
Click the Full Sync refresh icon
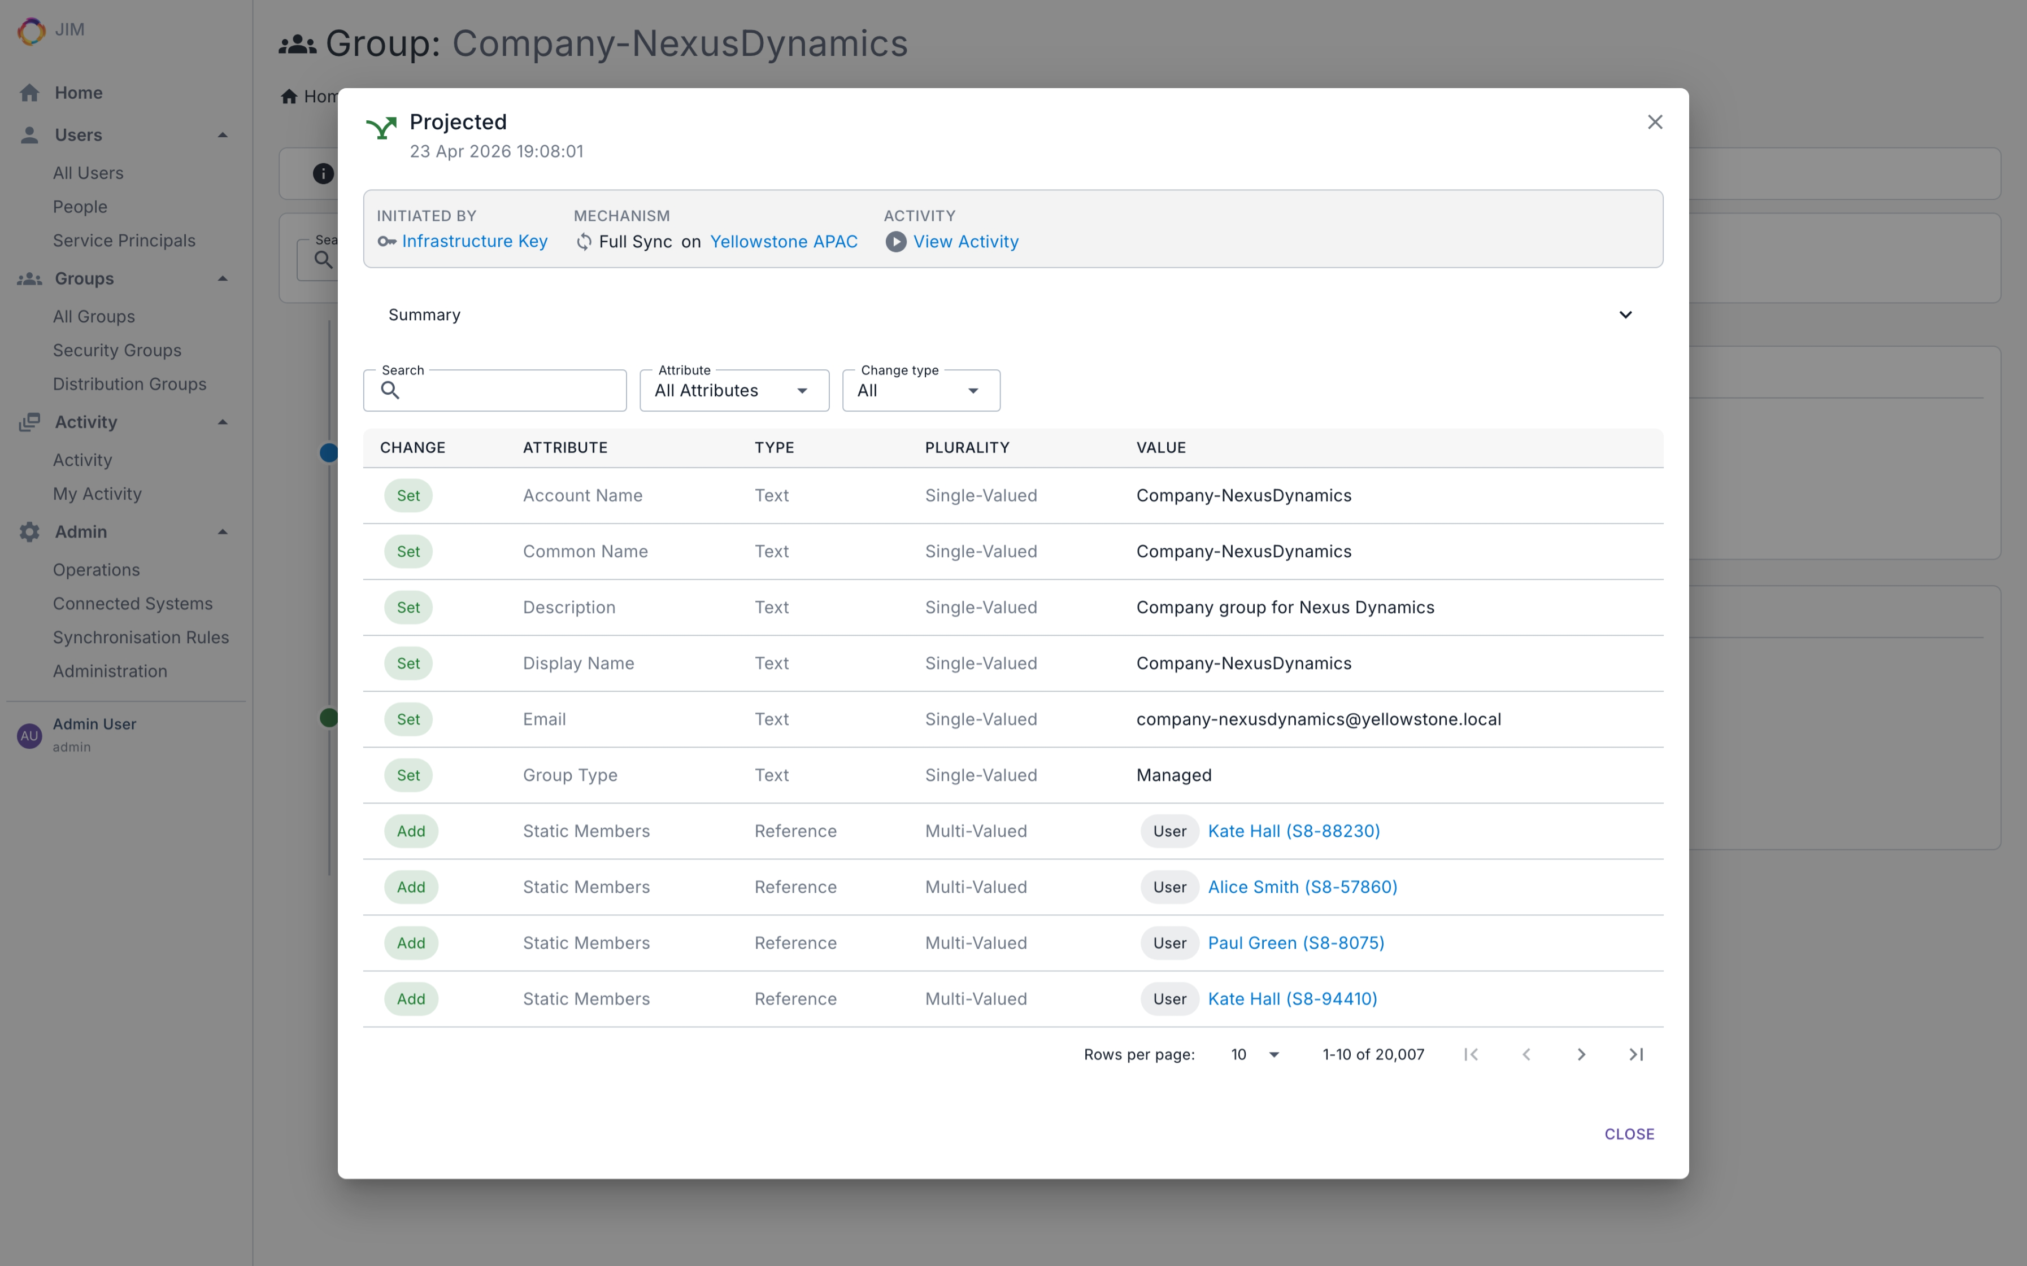tap(584, 242)
